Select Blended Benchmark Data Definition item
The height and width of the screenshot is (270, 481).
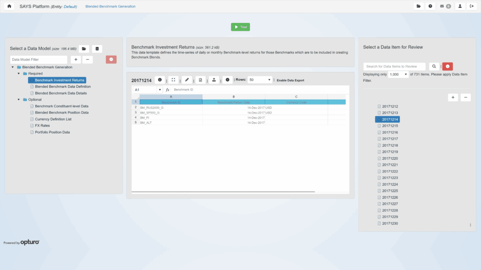(62, 87)
